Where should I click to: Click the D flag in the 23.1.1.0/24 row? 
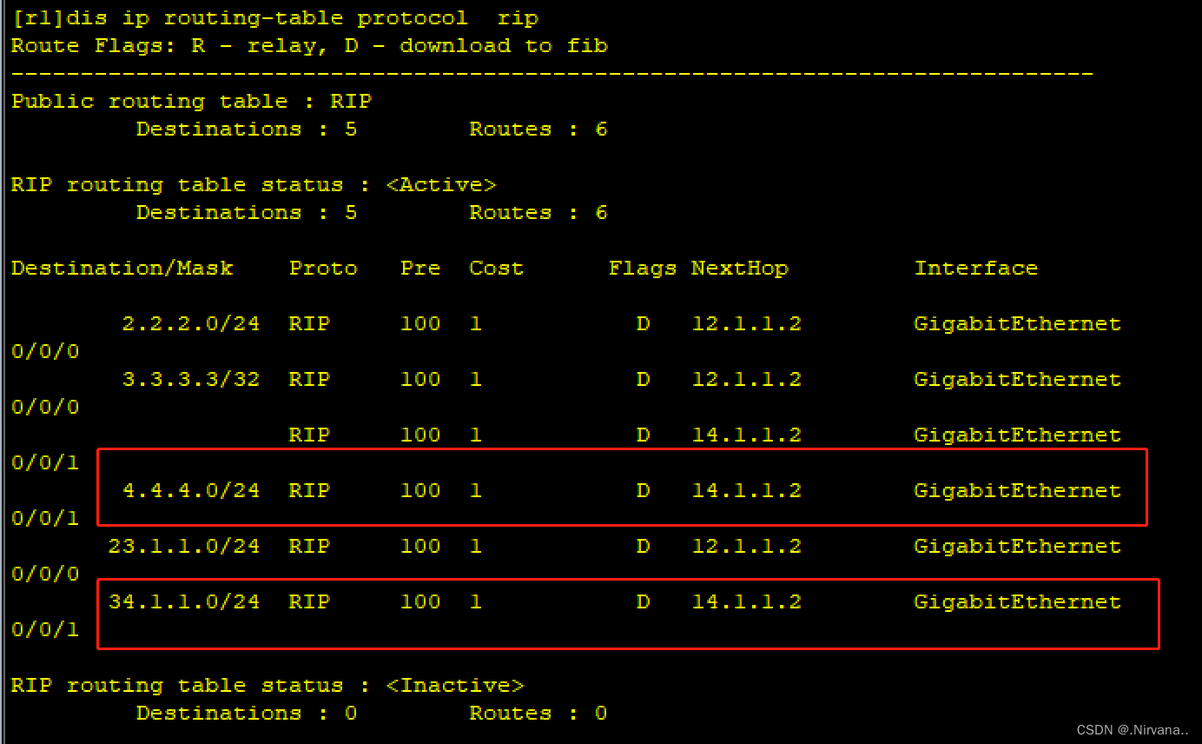tap(643, 547)
